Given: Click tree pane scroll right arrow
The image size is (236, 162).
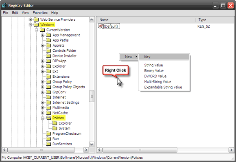Looking at the screenshot, I should click(x=86, y=150).
